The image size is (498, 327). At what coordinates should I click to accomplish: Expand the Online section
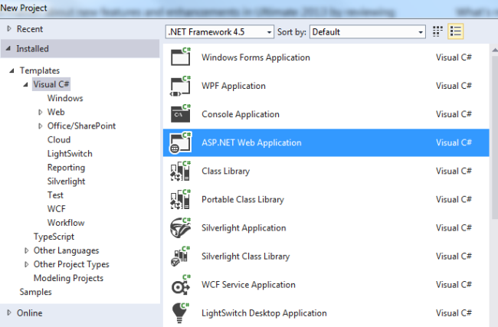tap(9, 312)
